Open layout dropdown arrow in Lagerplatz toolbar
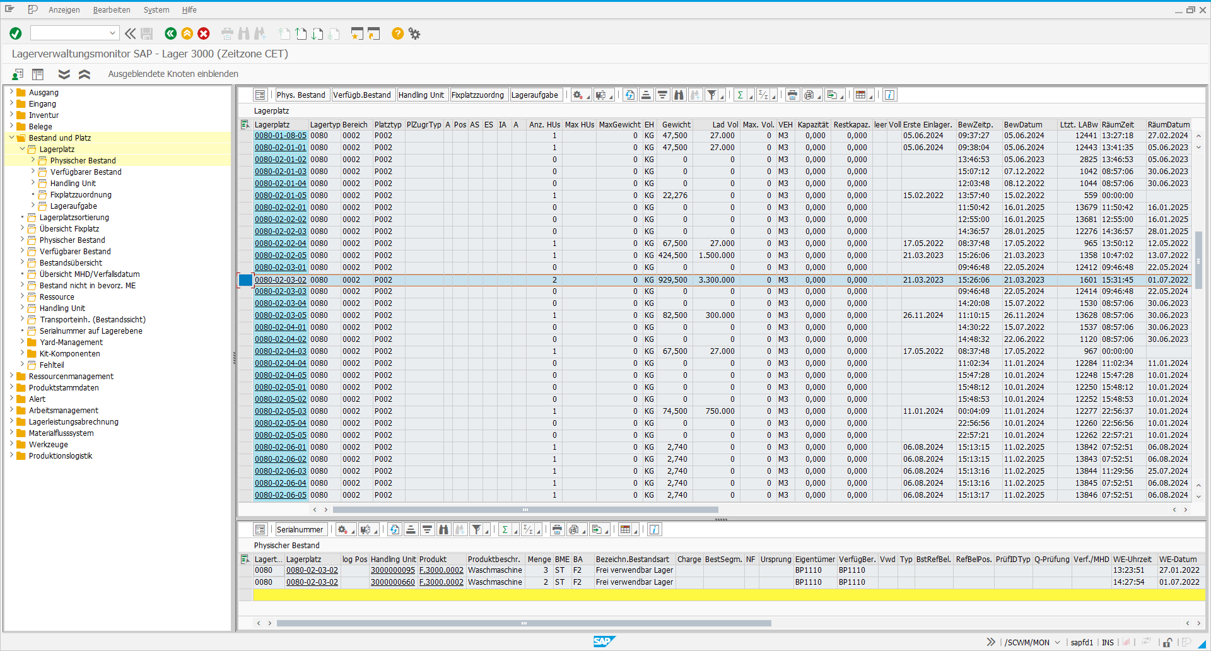Image resolution: width=1211 pixels, height=651 pixels. click(x=871, y=96)
